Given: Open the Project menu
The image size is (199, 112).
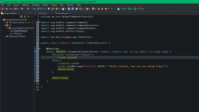Looking at the screenshot, I should pos(54,5).
